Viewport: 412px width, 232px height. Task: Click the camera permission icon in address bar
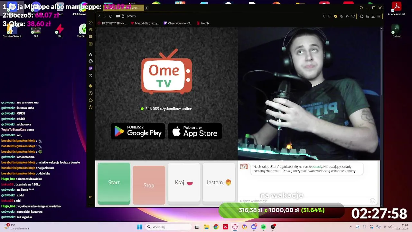118,16
